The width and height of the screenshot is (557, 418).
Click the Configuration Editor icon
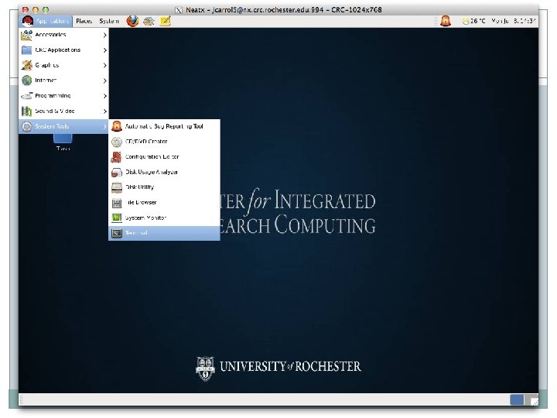click(117, 156)
